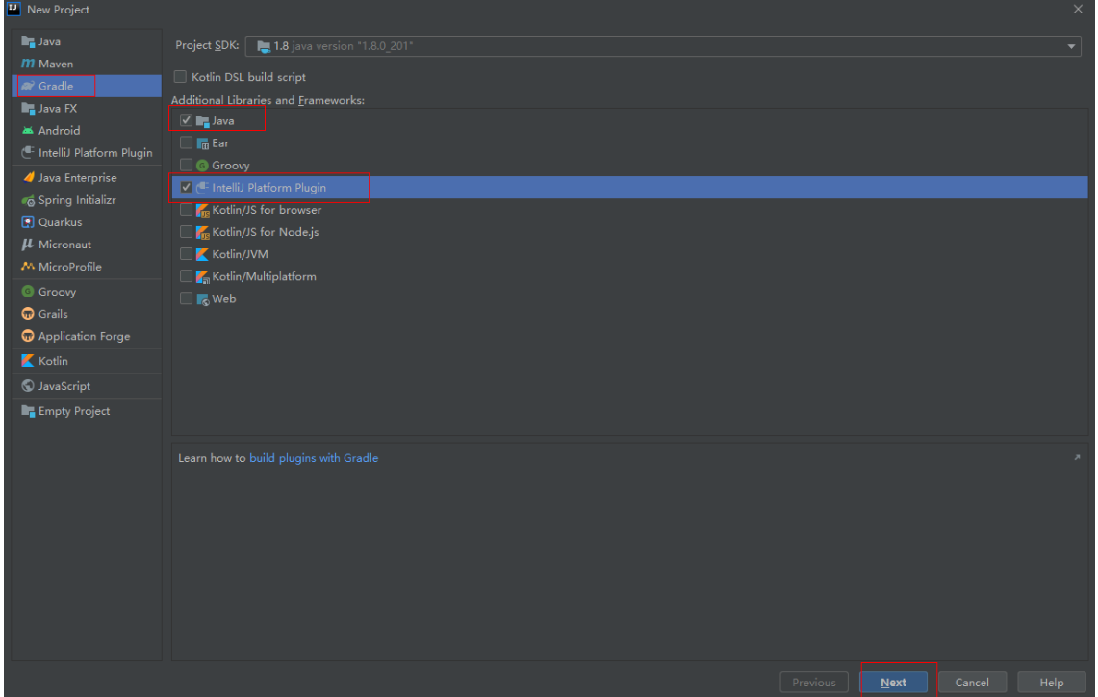Click the Cancel button
The width and height of the screenshot is (1098, 697).
(x=971, y=683)
